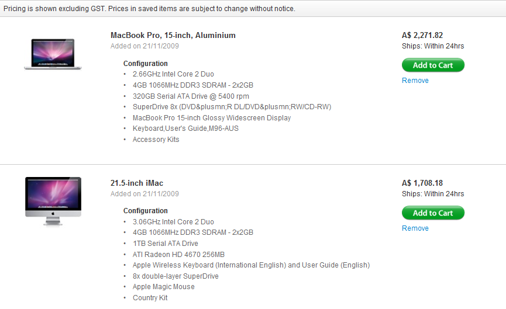The image size is (506, 309).
Task: Click the A$ 2,271.82 price
Action: (422, 35)
